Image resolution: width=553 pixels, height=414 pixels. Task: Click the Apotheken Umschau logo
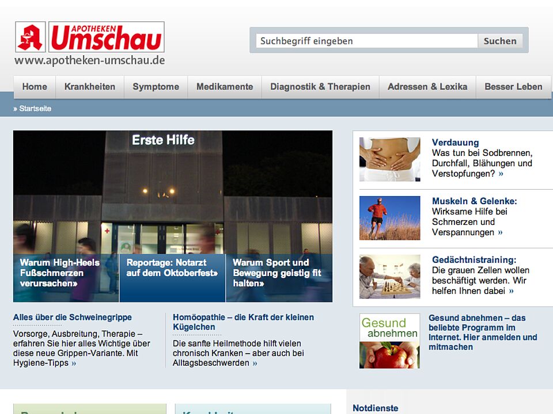[x=90, y=37]
